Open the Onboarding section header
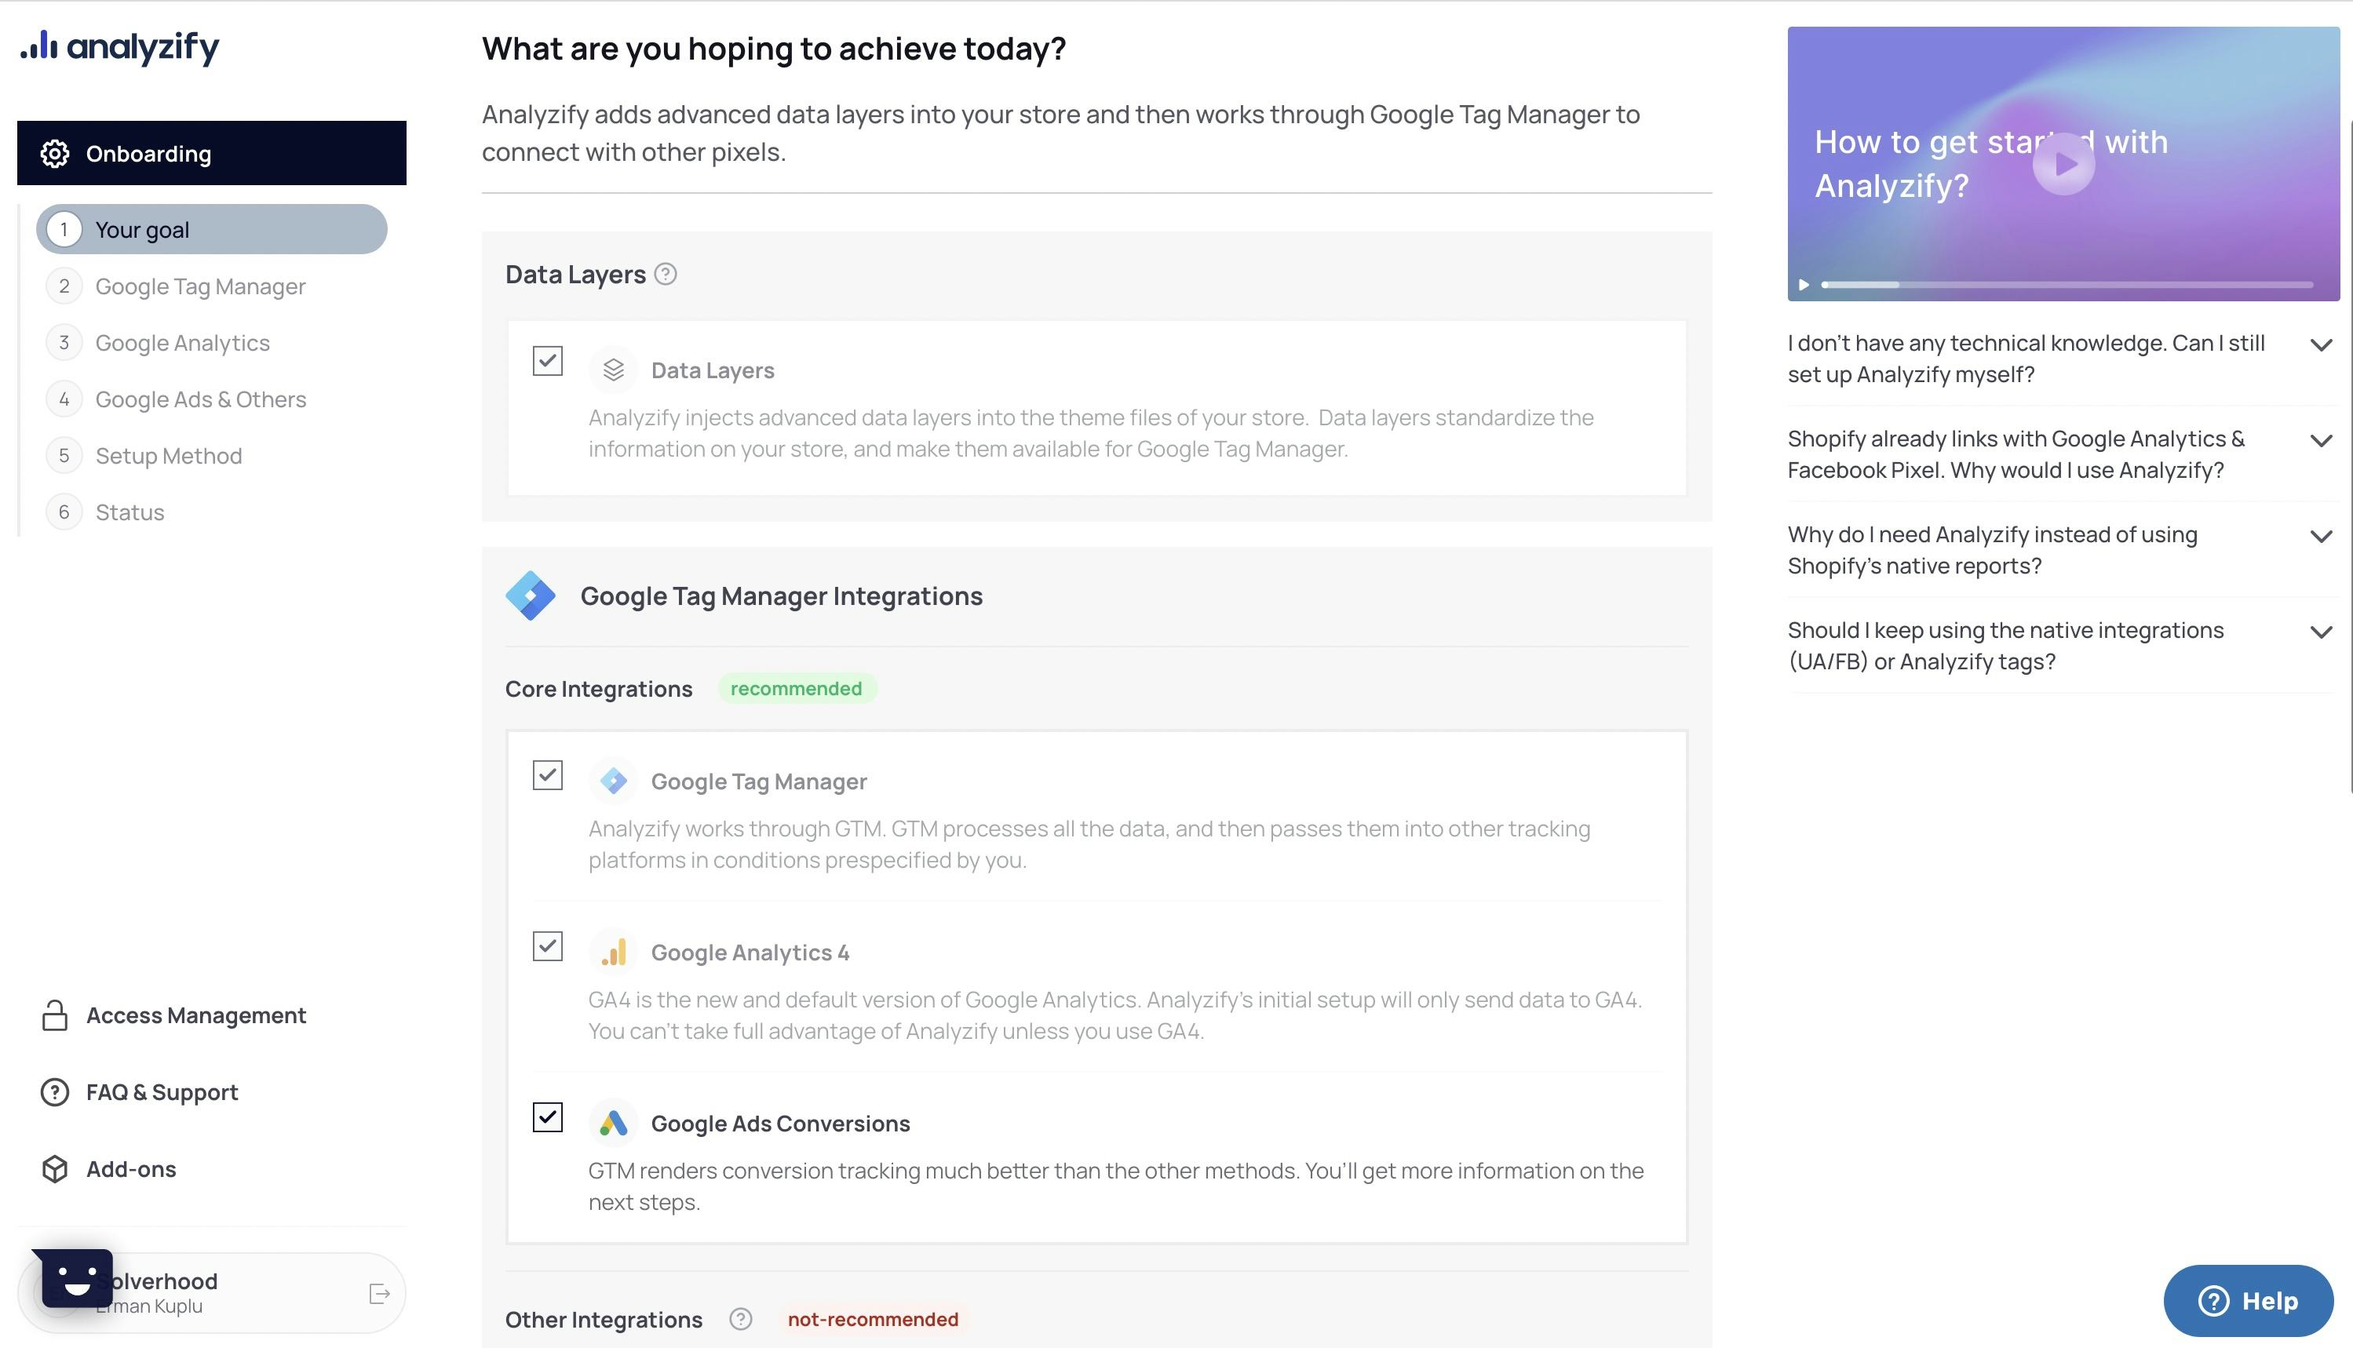The width and height of the screenshot is (2353, 1348). 211,154
